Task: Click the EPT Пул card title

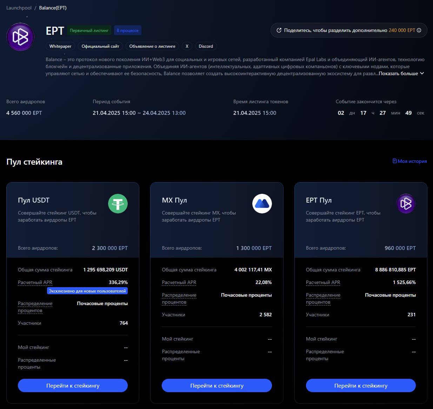Action: coord(319,200)
